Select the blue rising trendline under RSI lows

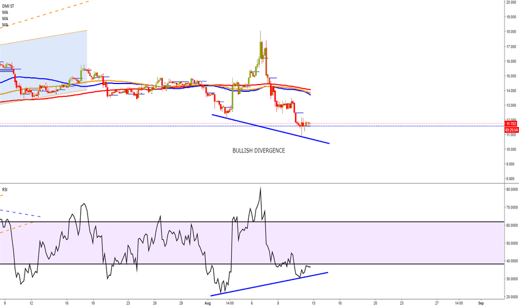(x=269, y=284)
